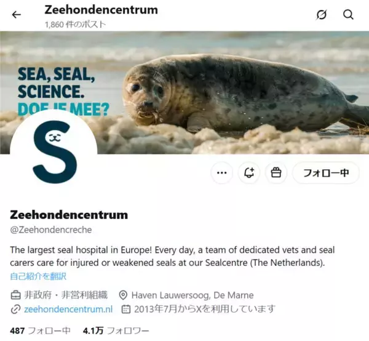Screen dimensions: 369x341
Task: Click the briefcase category icon
Action: (15, 295)
